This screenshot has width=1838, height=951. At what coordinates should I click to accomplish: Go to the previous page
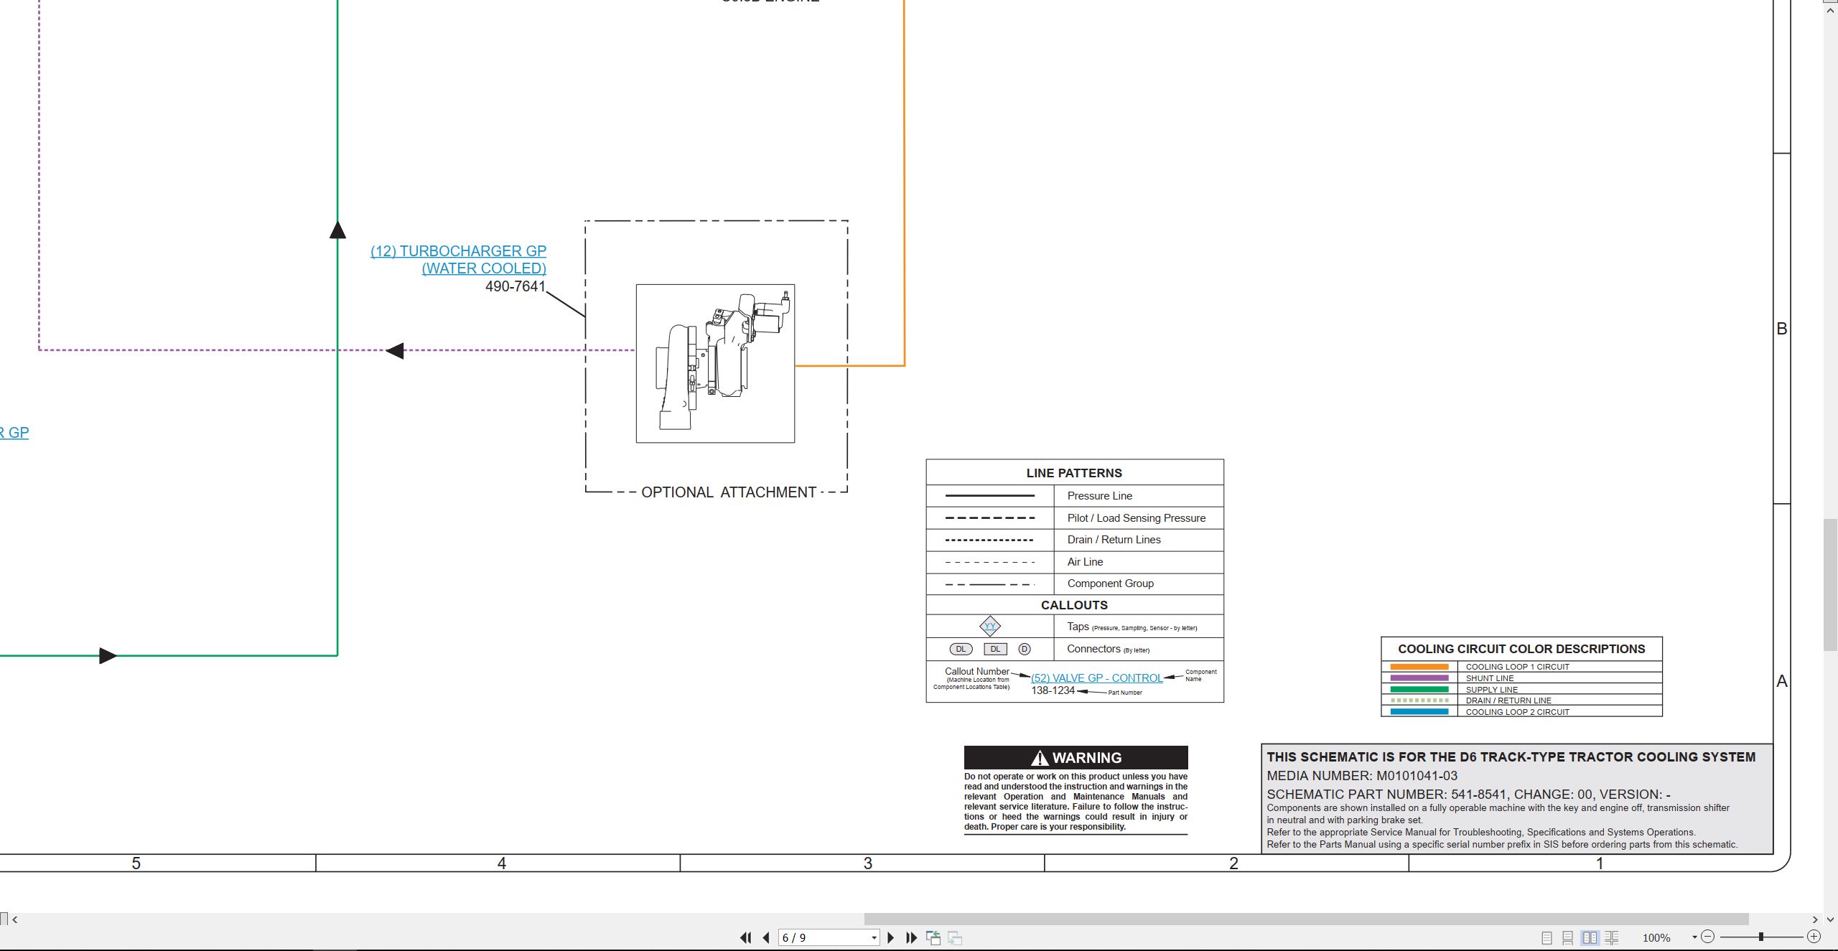click(766, 937)
